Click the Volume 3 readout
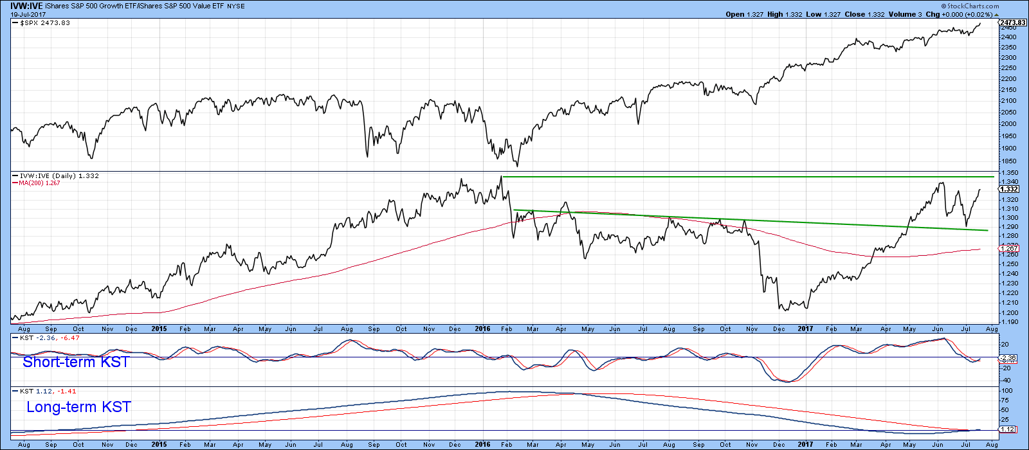Viewport: 1029px width, 450px height. pos(905,14)
